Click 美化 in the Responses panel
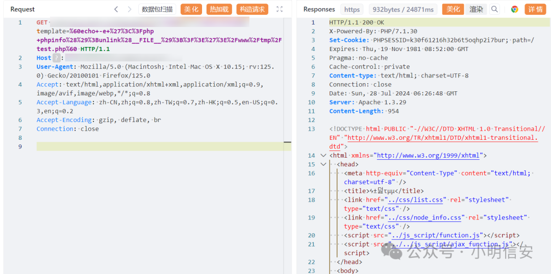 click(x=453, y=10)
